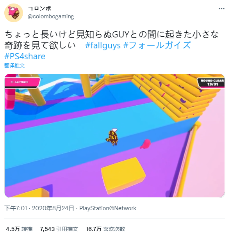The height and width of the screenshot is (236, 230).
Task: View the 7,543 引用推文 quote tweets
Action: (x=59, y=229)
